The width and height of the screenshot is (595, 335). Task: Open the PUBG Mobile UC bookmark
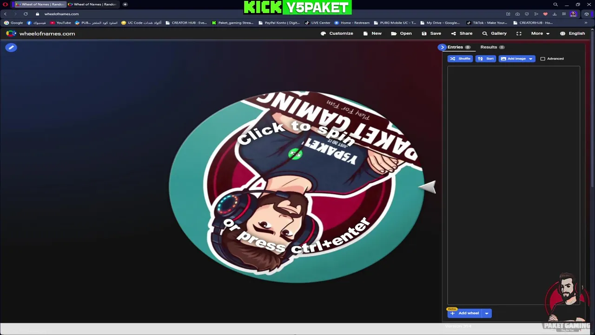tap(395, 23)
